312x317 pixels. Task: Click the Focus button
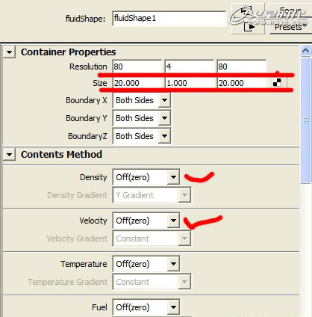291,11
